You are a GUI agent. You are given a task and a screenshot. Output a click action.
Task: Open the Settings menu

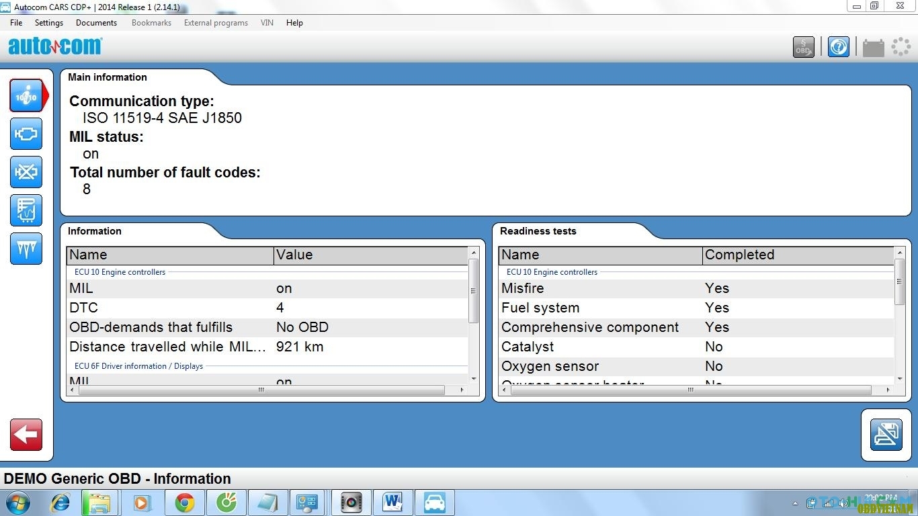click(49, 23)
